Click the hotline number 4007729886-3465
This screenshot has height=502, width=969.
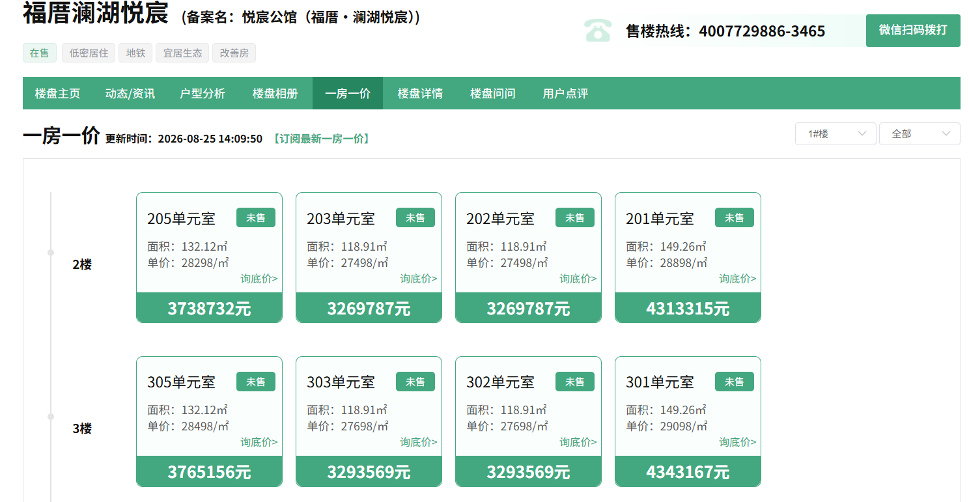pos(762,31)
